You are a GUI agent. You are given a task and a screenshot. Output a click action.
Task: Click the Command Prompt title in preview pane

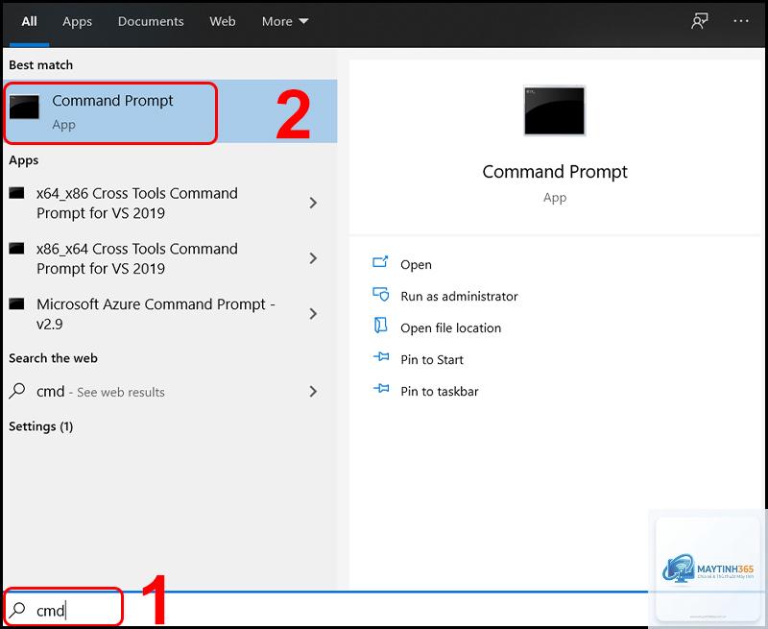click(555, 172)
